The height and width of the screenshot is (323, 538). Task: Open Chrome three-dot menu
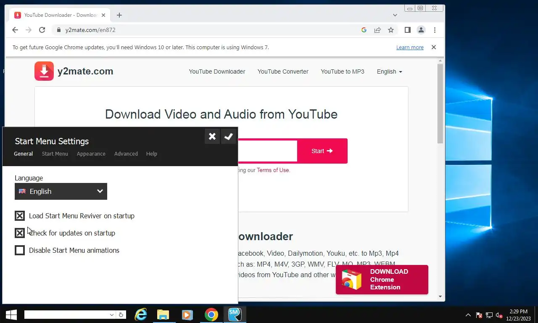coord(435,30)
